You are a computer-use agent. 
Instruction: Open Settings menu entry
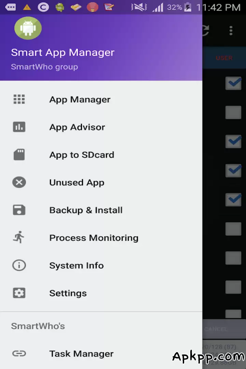pyautogui.click(x=101, y=293)
